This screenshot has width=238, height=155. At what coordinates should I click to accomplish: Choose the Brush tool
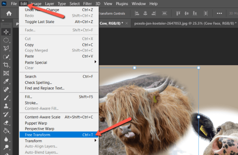tap(6, 97)
